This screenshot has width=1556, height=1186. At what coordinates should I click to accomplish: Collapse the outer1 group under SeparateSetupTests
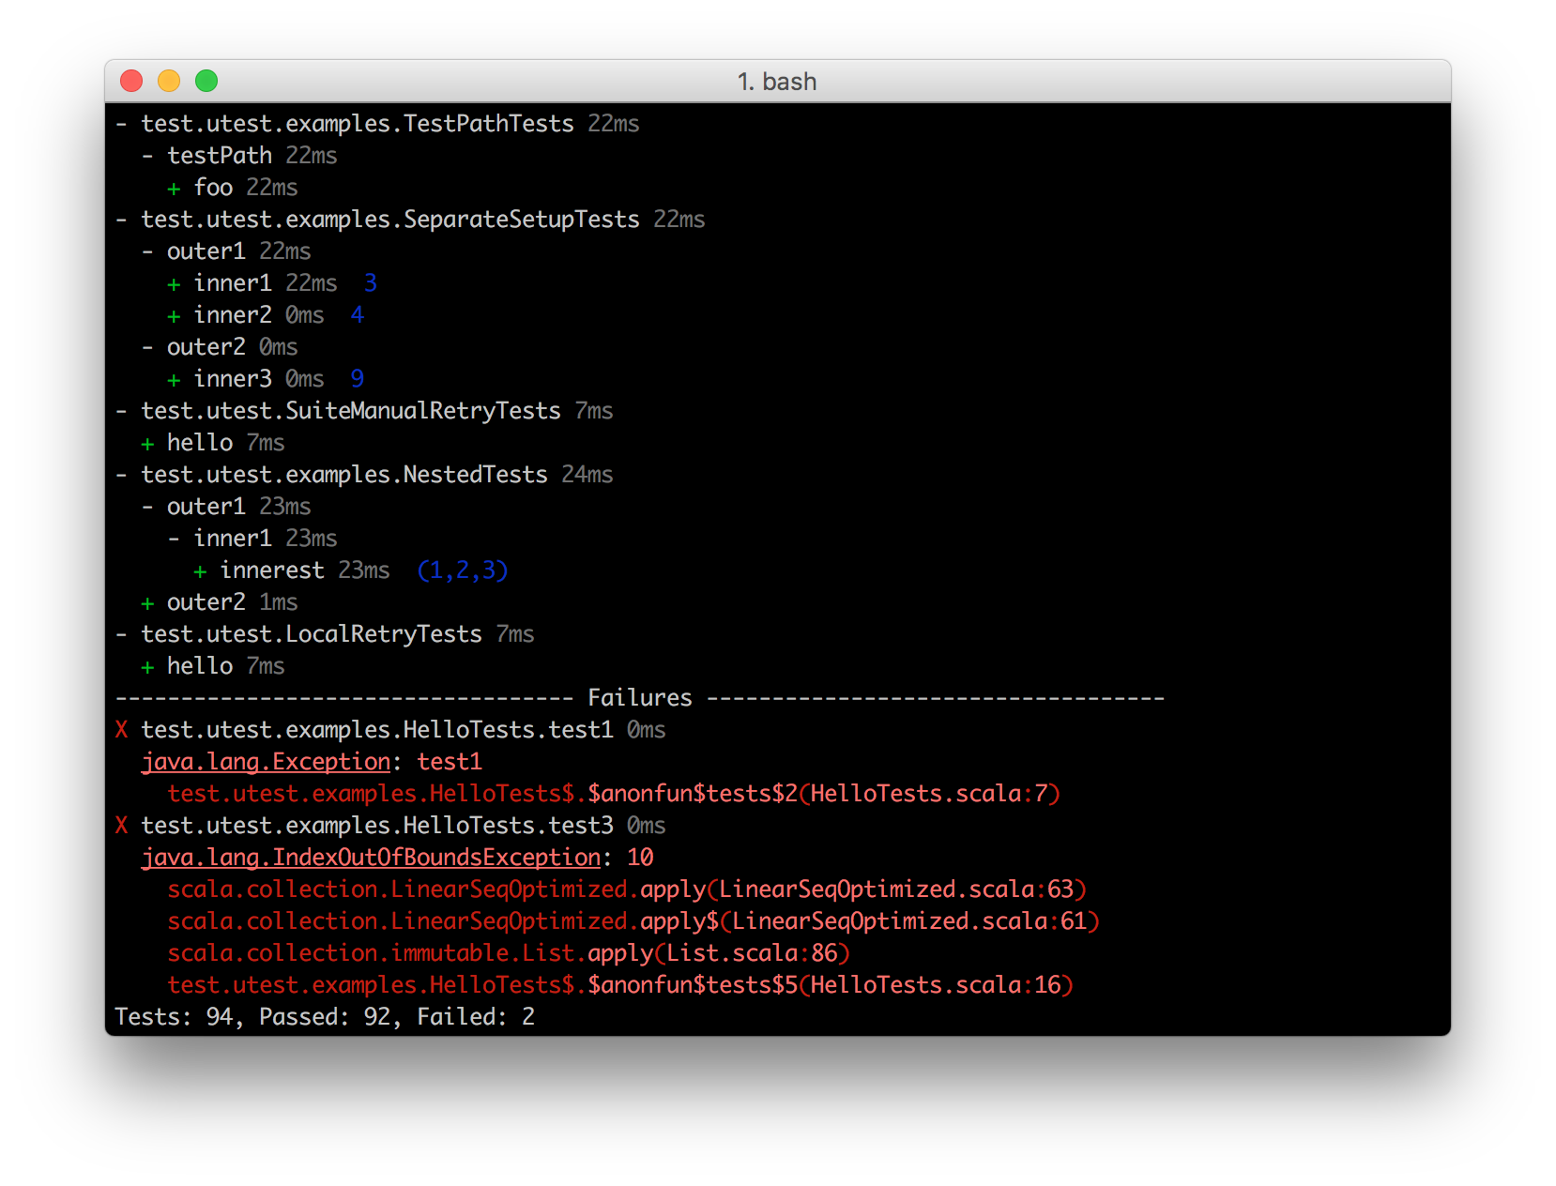pyautogui.click(x=148, y=251)
